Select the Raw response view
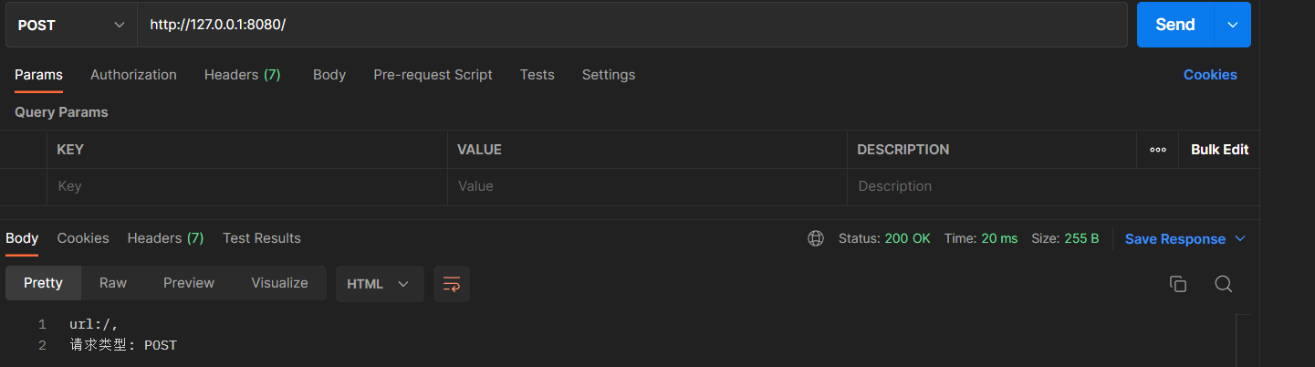1315x367 pixels. [x=113, y=283]
